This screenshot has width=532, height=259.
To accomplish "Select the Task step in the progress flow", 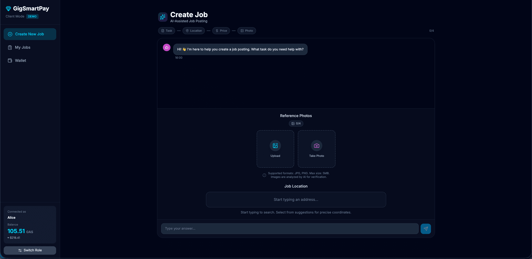I will tap(166, 31).
